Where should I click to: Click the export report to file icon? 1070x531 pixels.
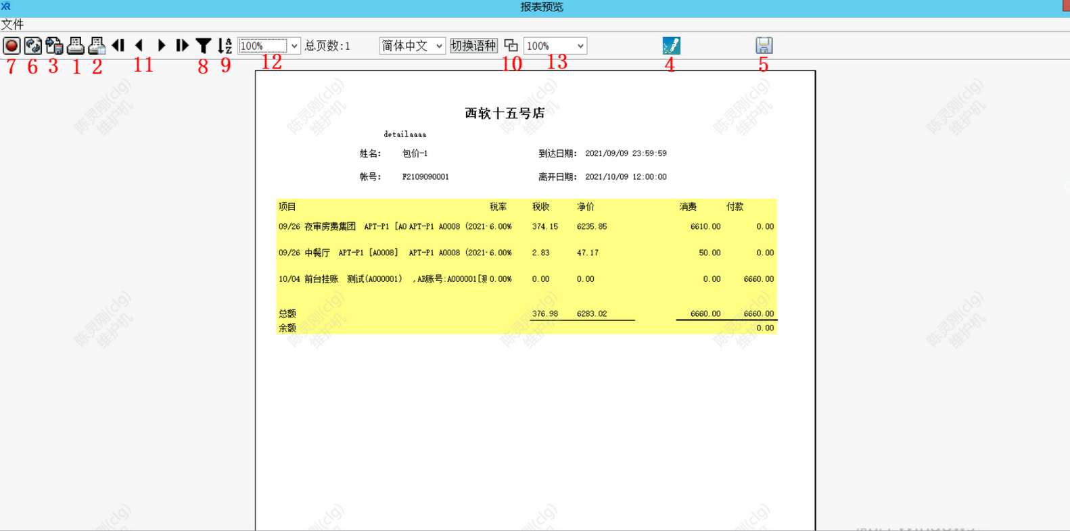click(54, 46)
